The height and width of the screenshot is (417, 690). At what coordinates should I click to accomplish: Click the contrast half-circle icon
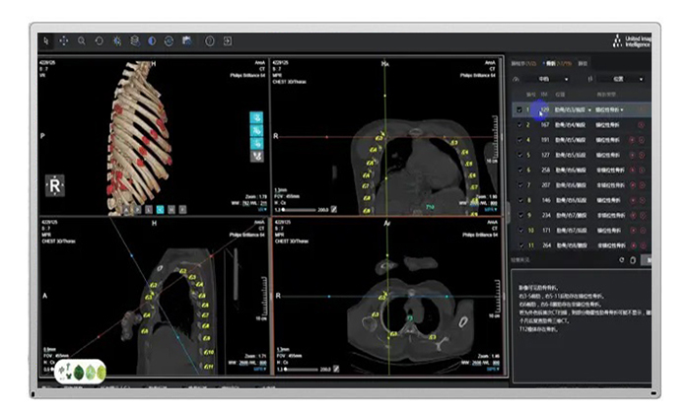coord(152,41)
